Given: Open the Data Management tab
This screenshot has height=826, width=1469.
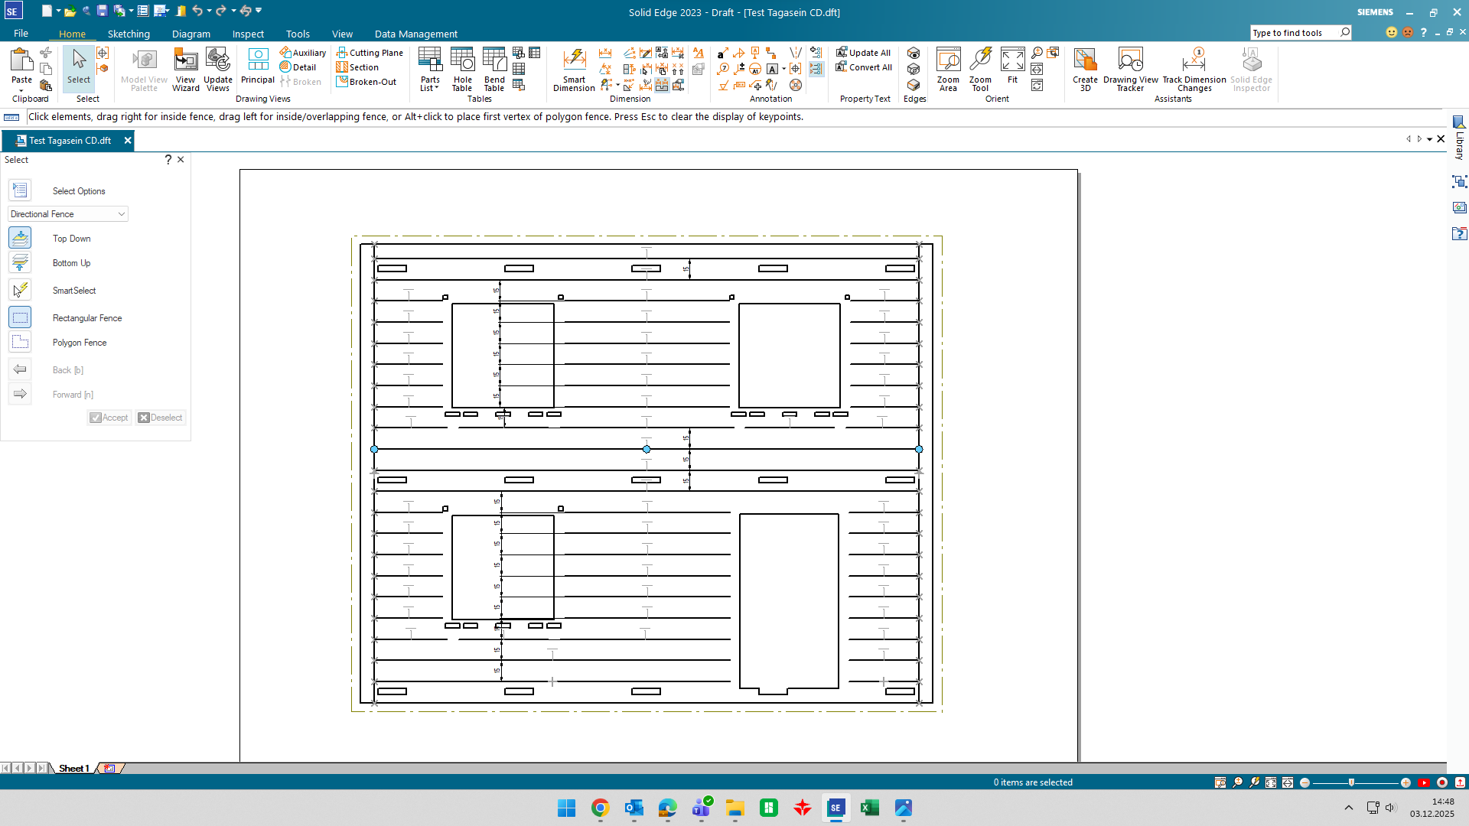Looking at the screenshot, I should coord(415,34).
